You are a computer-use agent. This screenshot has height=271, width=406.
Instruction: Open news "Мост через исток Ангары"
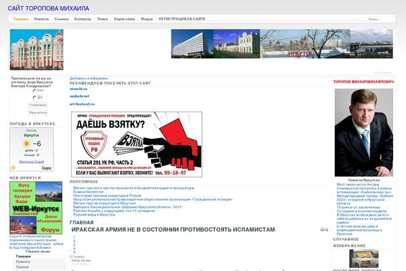pos(364,188)
